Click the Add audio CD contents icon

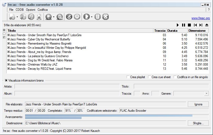click(x=23, y=17)
